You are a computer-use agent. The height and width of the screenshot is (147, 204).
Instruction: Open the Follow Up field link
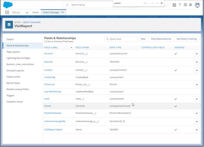[49, 84]
